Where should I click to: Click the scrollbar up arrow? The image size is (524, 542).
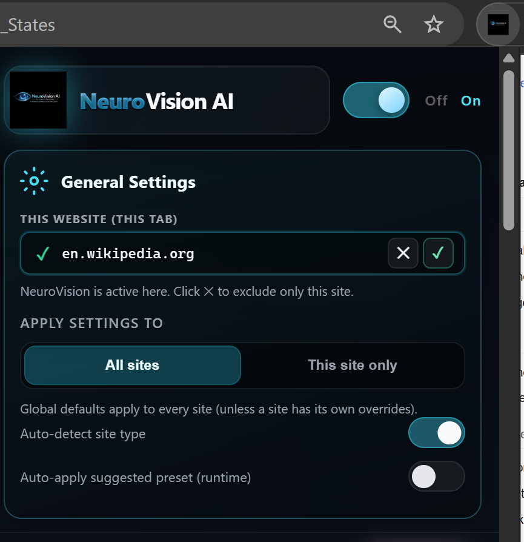[x=508, y=58]
